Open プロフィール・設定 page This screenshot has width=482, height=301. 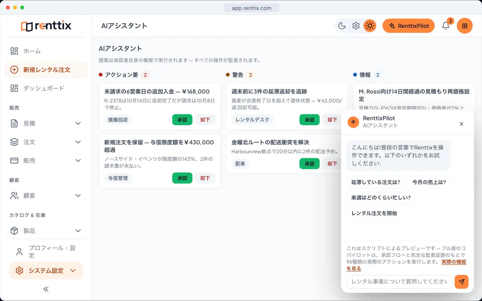tap(46, 252)
